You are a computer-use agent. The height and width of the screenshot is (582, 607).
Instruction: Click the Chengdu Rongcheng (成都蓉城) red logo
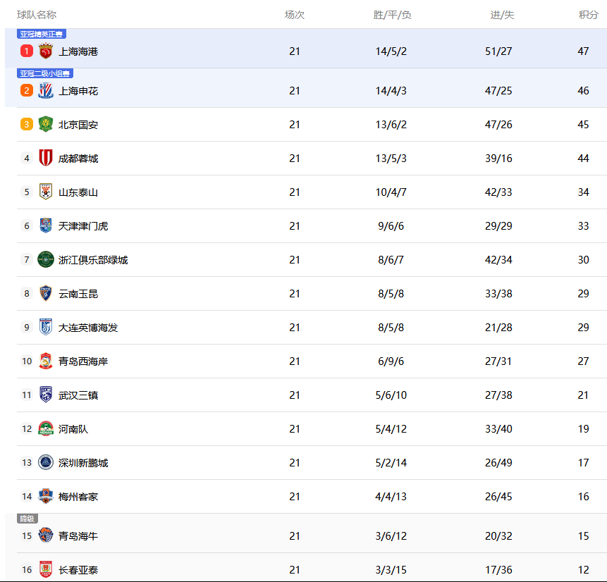[x=46, y=159]
